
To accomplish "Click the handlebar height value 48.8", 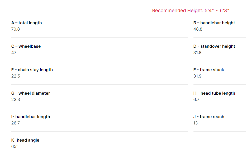I will (x=198, y=29).
